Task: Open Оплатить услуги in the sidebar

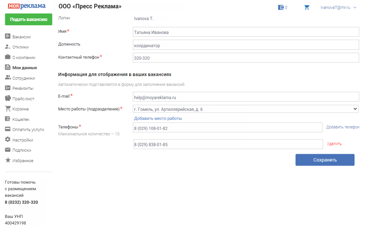Action: click(x=28, y=130)
